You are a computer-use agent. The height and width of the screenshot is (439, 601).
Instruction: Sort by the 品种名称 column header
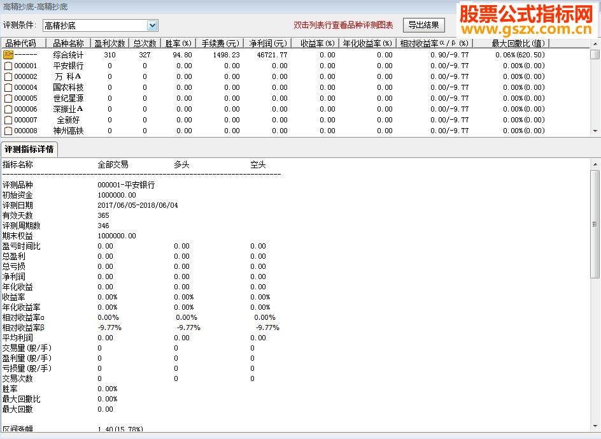68,43
